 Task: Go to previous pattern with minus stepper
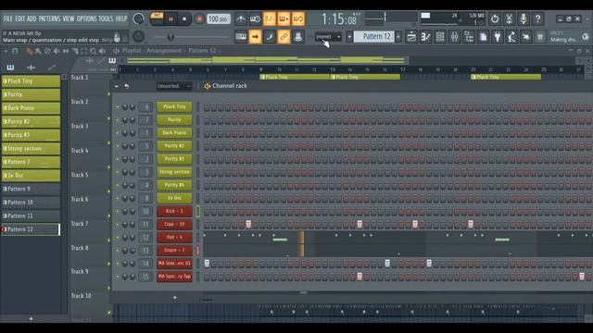tap(349, 37)
